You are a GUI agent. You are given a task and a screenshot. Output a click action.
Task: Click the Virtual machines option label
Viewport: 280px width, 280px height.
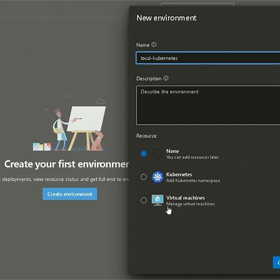coord(185,198)
